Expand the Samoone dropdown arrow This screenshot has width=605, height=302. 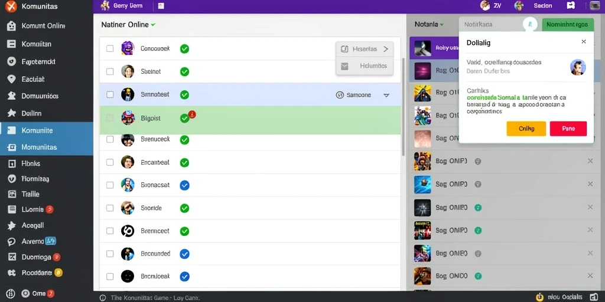tap(386, 95)
